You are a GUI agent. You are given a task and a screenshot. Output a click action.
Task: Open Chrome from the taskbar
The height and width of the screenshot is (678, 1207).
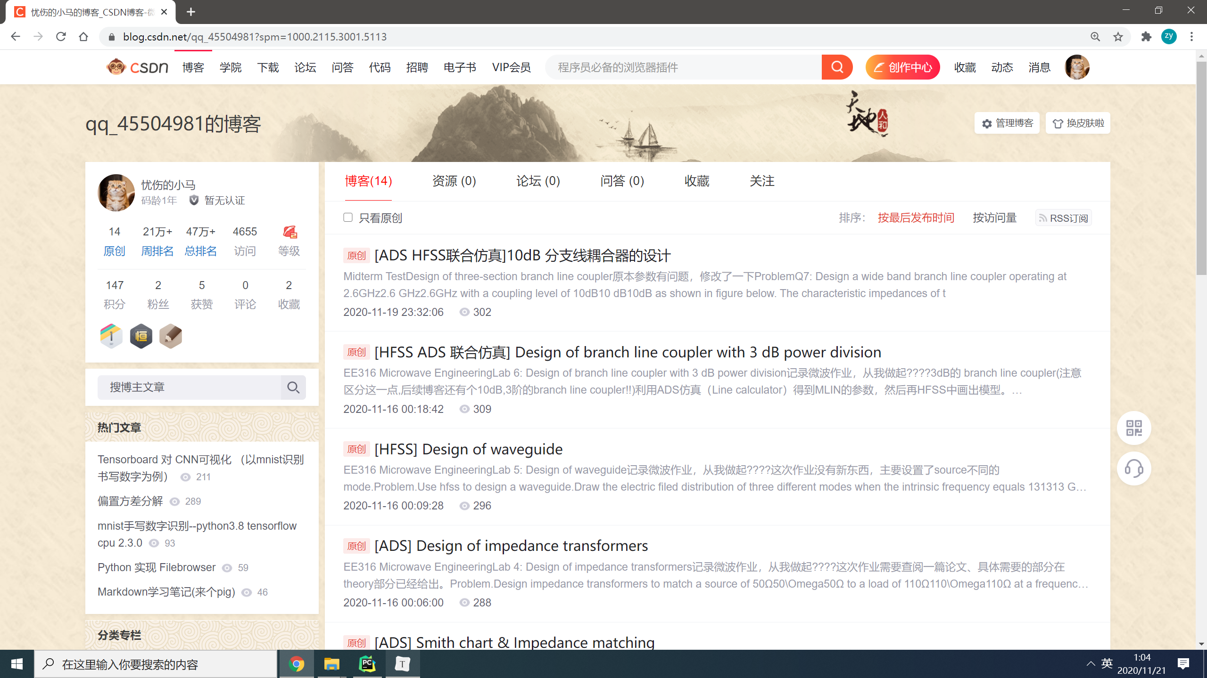(x=297, y=664)
